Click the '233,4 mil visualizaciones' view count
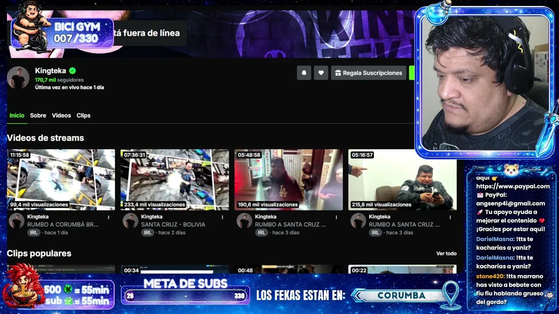559x314 pixels. 155,205
